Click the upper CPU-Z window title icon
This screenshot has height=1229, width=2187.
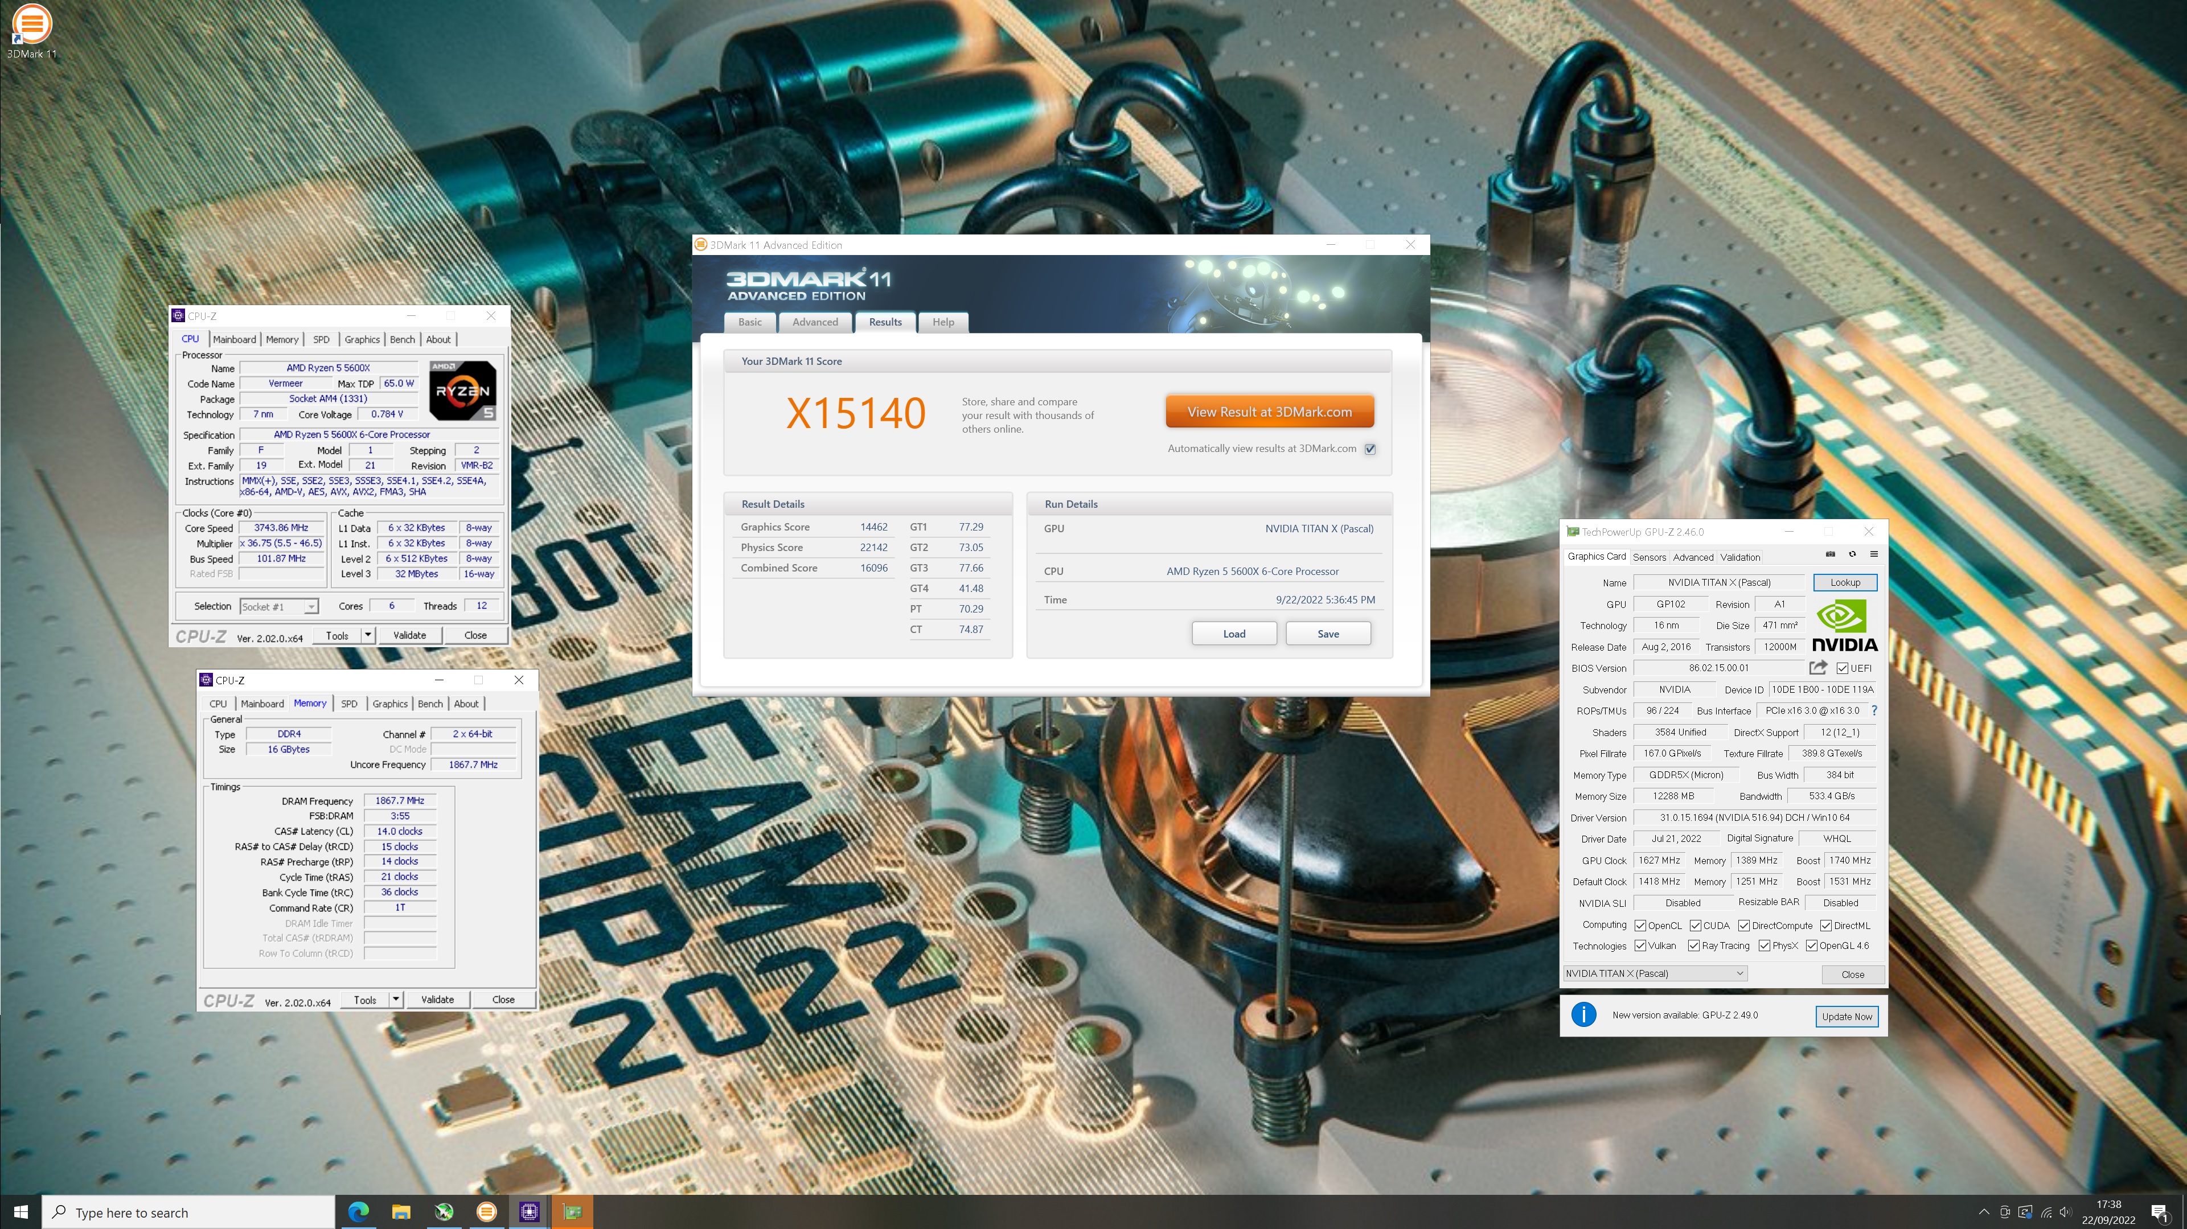[x=178, y=316]
